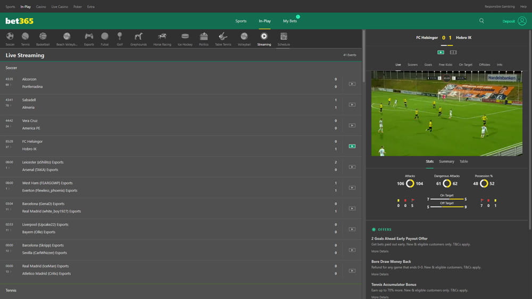The height and width of the screenshot is (299, 532).
Task: Click the Deposit link
Action: pos(509,21)
